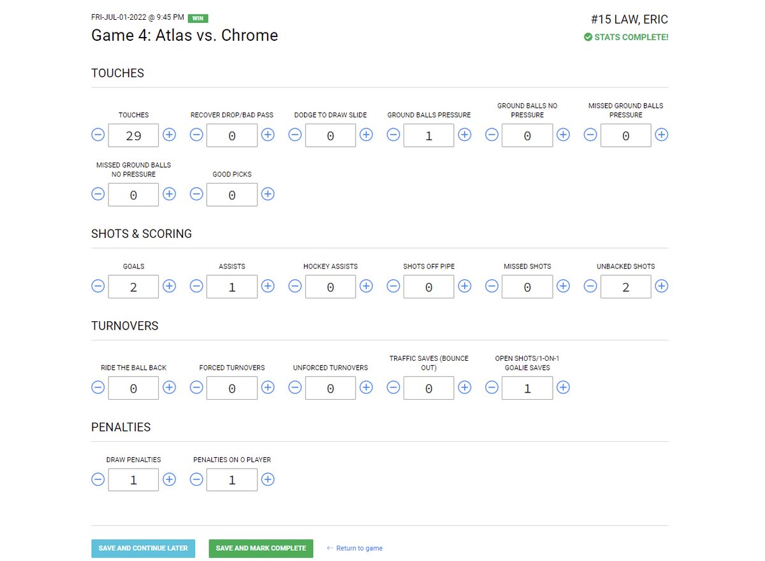Add to Ride the Ball Back

coord(169,387)
